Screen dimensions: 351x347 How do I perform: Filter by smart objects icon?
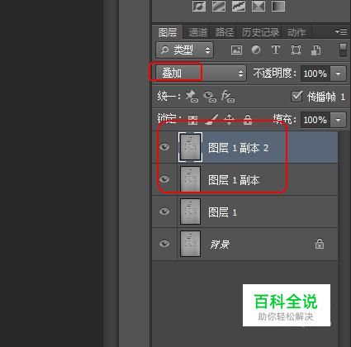(315, 50)
